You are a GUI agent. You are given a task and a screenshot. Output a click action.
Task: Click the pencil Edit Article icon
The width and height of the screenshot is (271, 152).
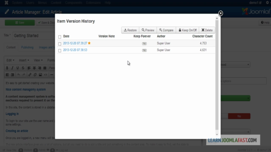(x=7, y=12)
